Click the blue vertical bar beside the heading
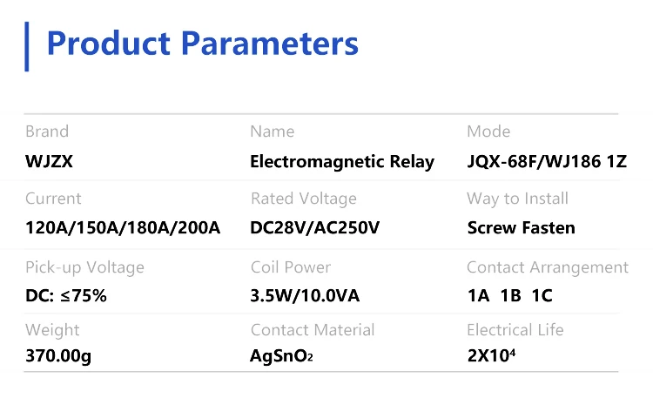 27,45
